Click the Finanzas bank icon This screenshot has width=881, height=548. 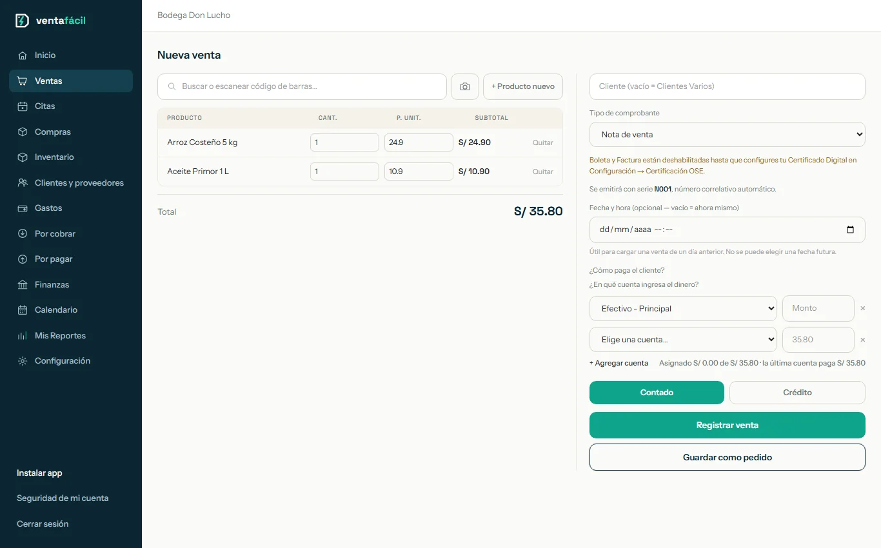click(x=23, y=285)
